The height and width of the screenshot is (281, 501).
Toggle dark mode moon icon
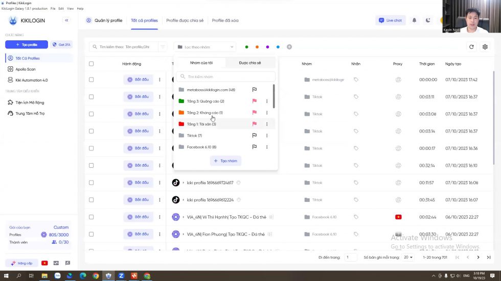pyautogui.click(x=428, y=20)
